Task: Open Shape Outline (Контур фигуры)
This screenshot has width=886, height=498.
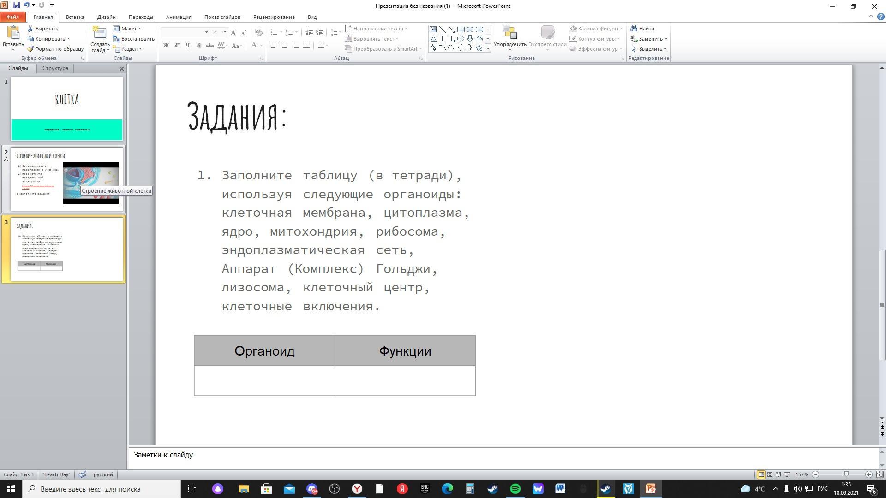Action: (x=595, y=39)
